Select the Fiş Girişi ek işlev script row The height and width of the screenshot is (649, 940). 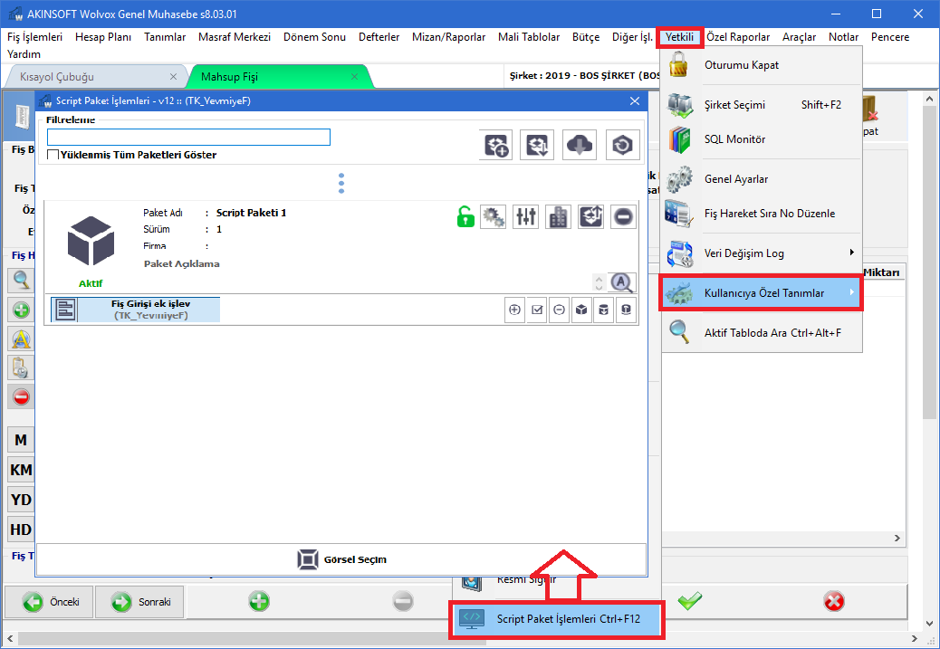point(136,310)
